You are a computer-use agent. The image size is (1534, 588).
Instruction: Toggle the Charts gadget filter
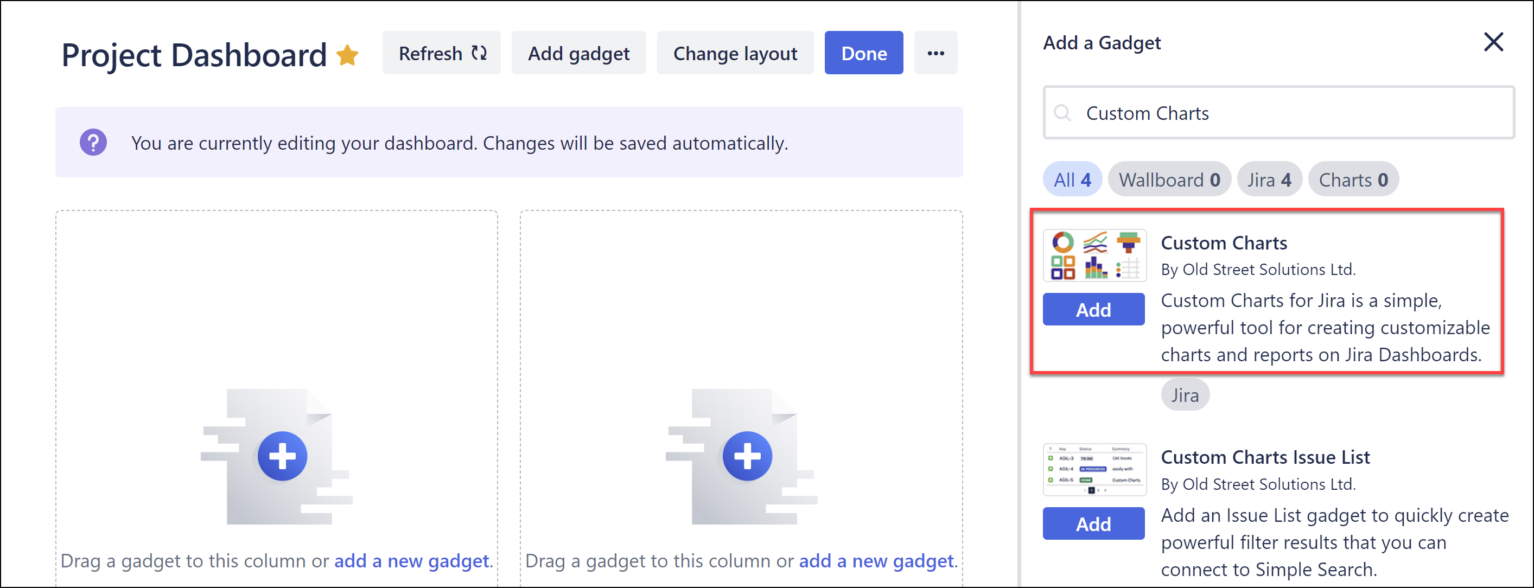[x=1353, y=179]
